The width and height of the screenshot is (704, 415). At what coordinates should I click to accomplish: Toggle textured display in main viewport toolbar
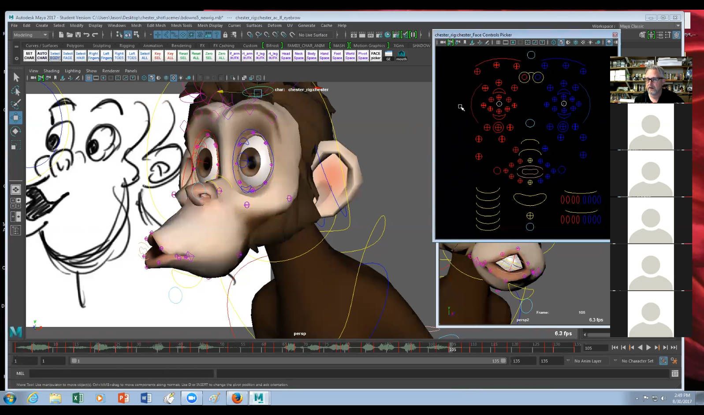(174, 78)
